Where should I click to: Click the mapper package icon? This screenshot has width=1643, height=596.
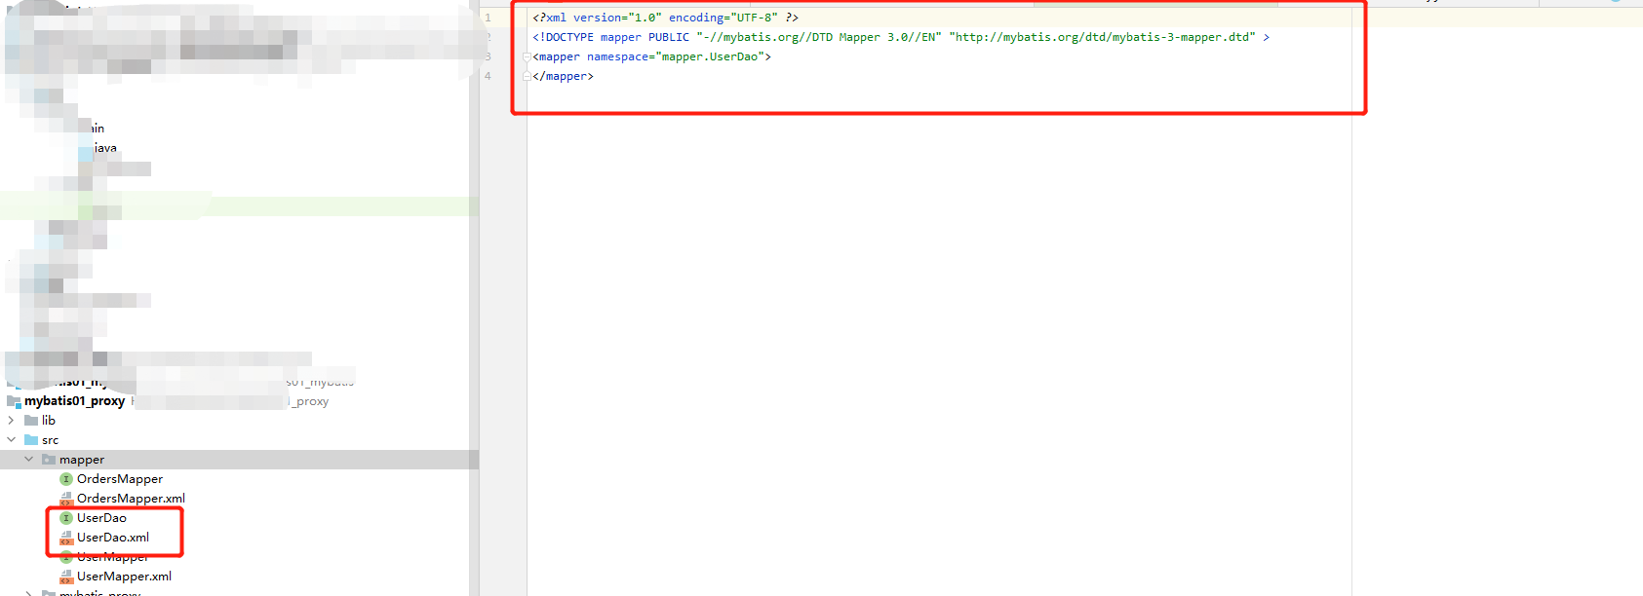pyautogui.click(x=49, y=460)
